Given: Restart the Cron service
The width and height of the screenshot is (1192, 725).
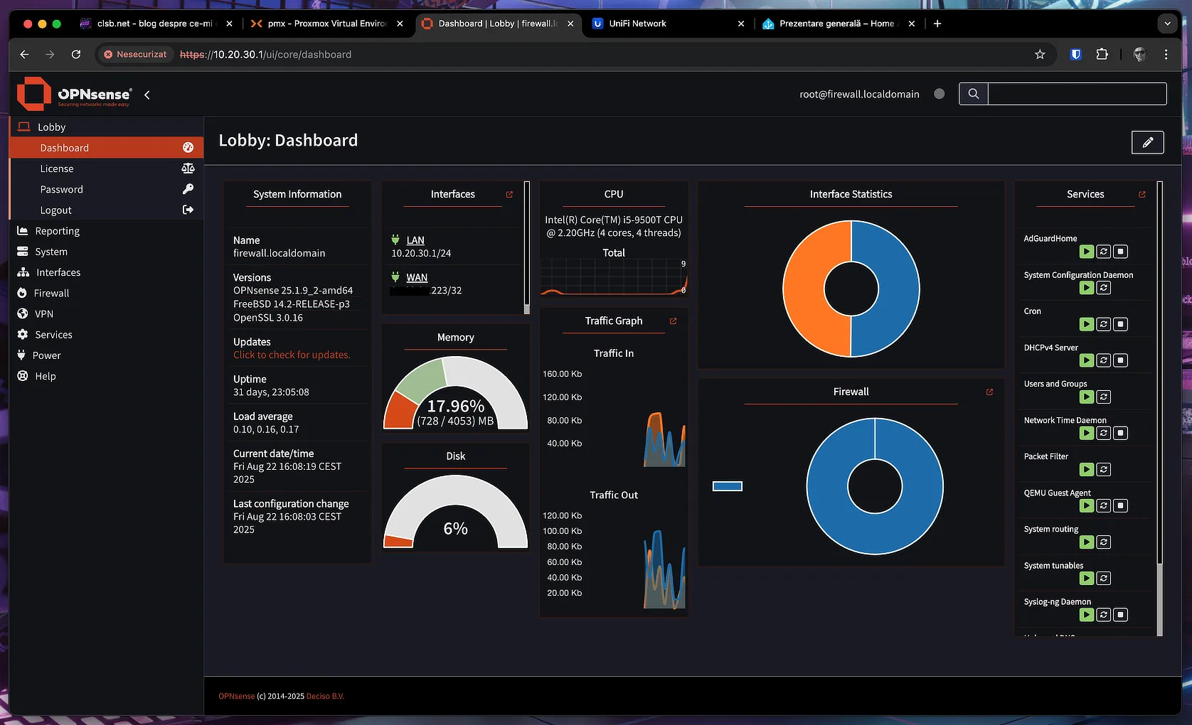Looking at the screenshot, I should [1103, 324].
